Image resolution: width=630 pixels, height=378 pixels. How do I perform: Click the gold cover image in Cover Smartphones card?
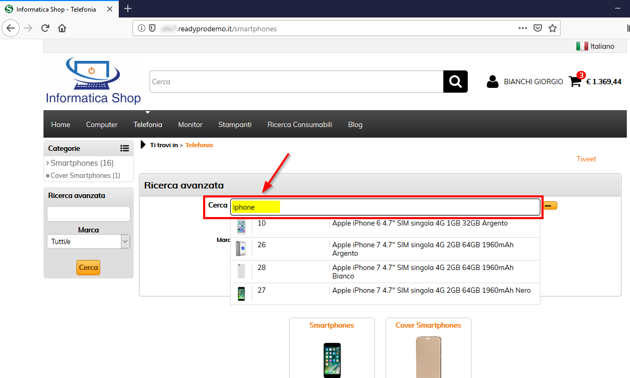click(x=428, y=357)
